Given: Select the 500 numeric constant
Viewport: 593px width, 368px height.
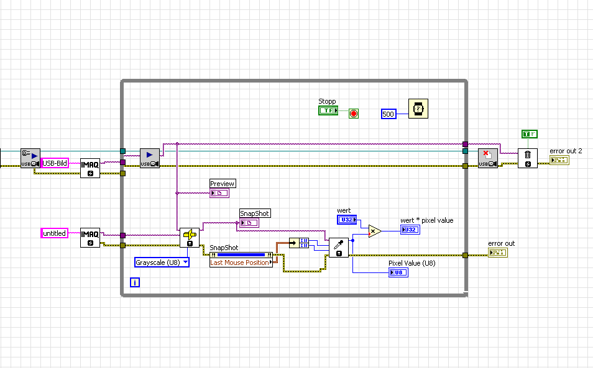Looking at the screenshot, I should (388, 114).
